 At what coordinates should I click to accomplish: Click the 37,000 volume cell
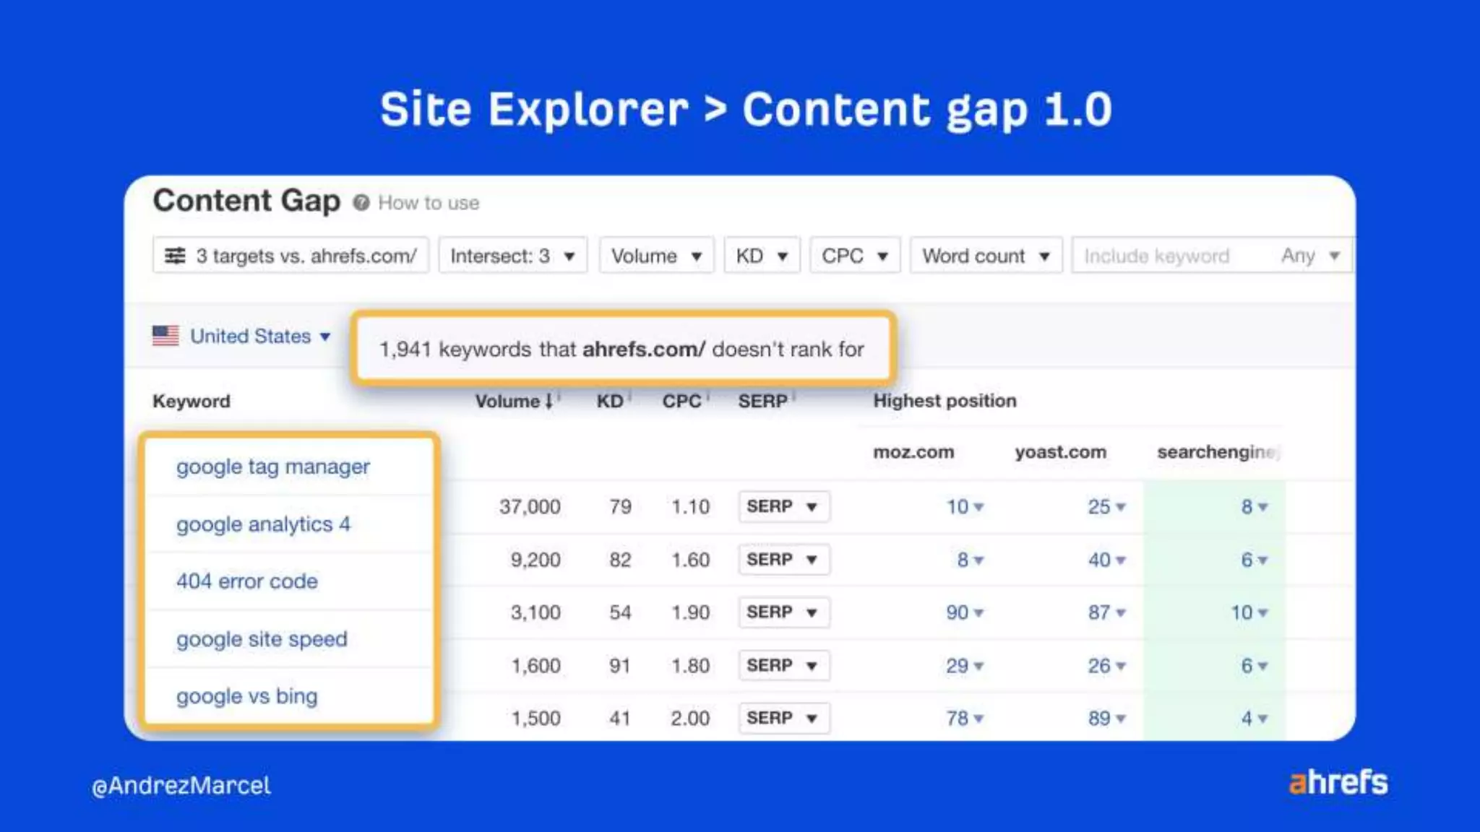(x=530, y=507)
